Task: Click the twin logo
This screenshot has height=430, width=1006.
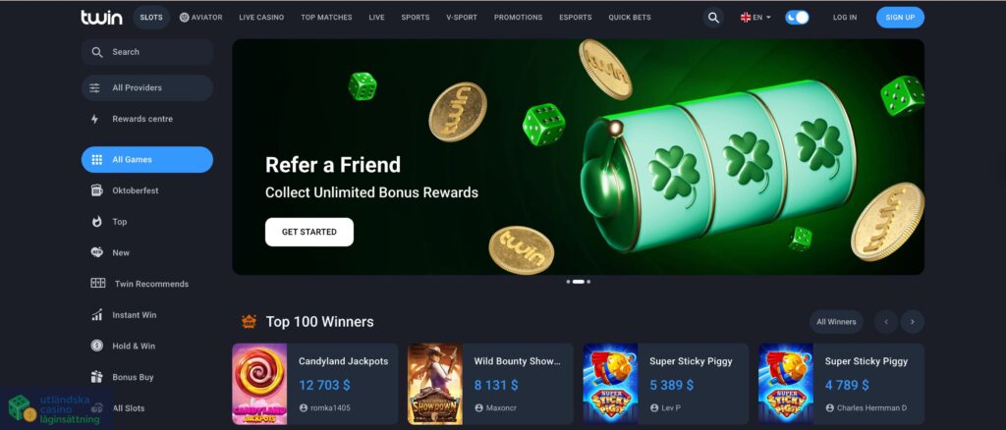Action: click(x=101, y=18)
